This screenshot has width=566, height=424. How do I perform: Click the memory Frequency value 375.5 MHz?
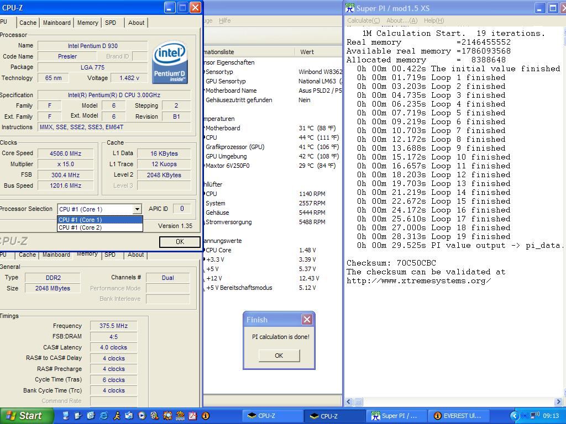pyautogui.click(x=113, y=326)
